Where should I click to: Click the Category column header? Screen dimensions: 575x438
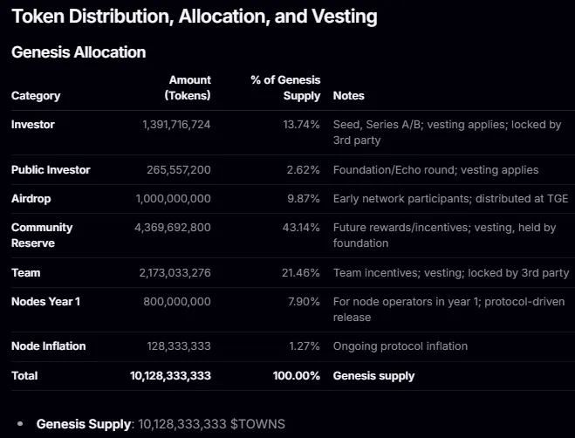click(x=36, y=95)
